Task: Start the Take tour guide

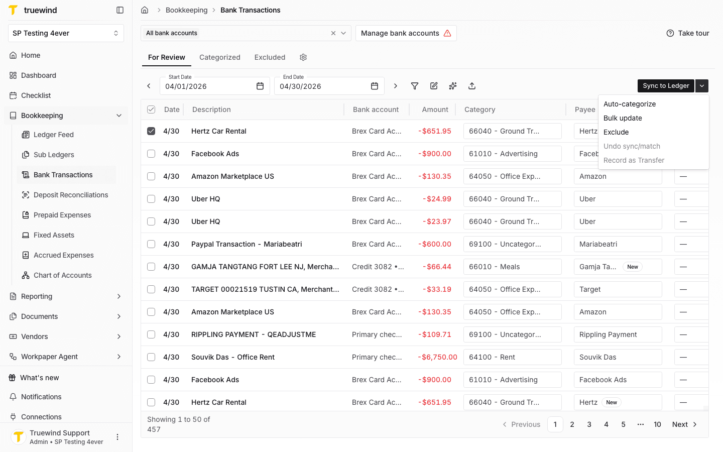Action: 688,33
